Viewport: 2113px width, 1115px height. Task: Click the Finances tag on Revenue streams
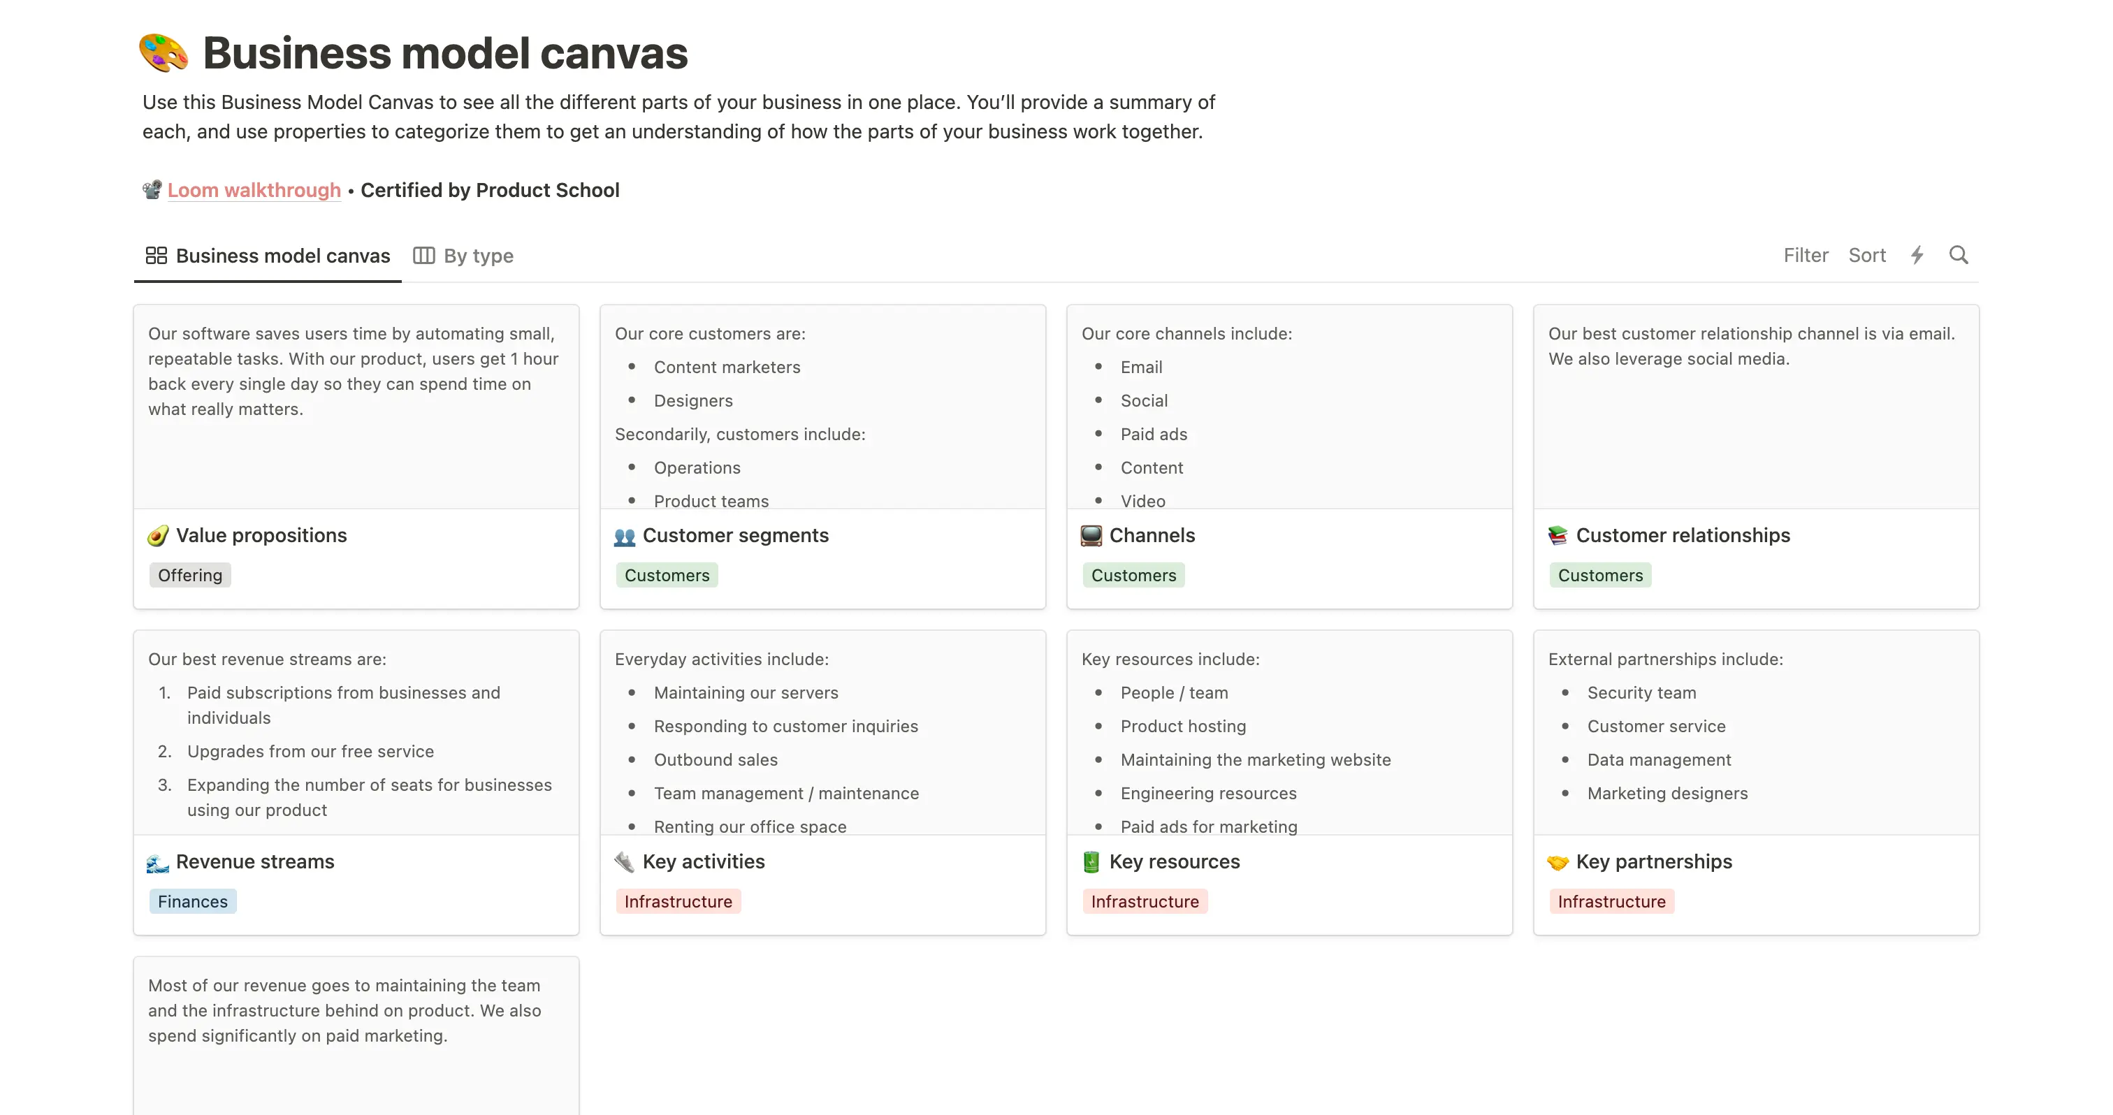point(192,901)
